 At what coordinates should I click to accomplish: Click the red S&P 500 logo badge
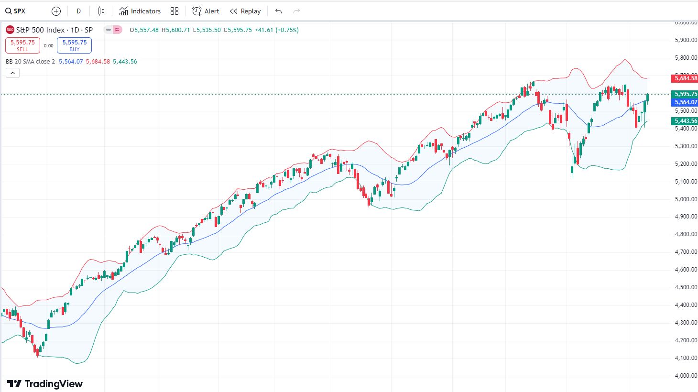(x=10, y=30)
